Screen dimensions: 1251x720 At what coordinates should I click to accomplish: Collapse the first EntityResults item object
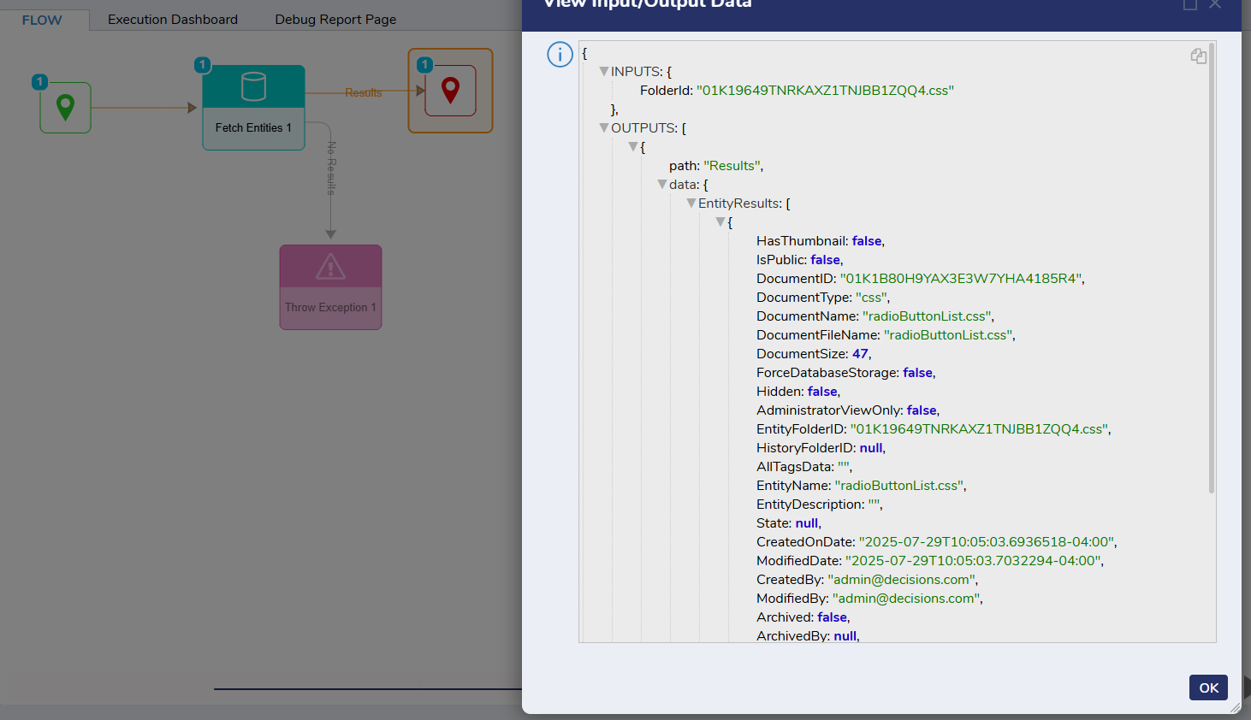point(720,222)
